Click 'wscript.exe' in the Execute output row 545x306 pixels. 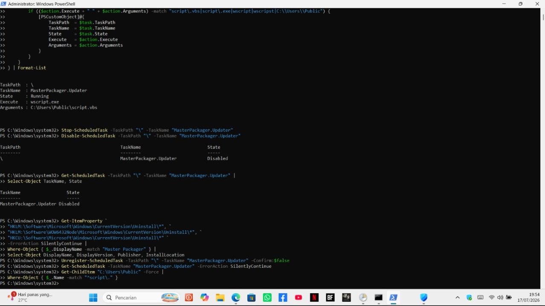coord(45,102)
